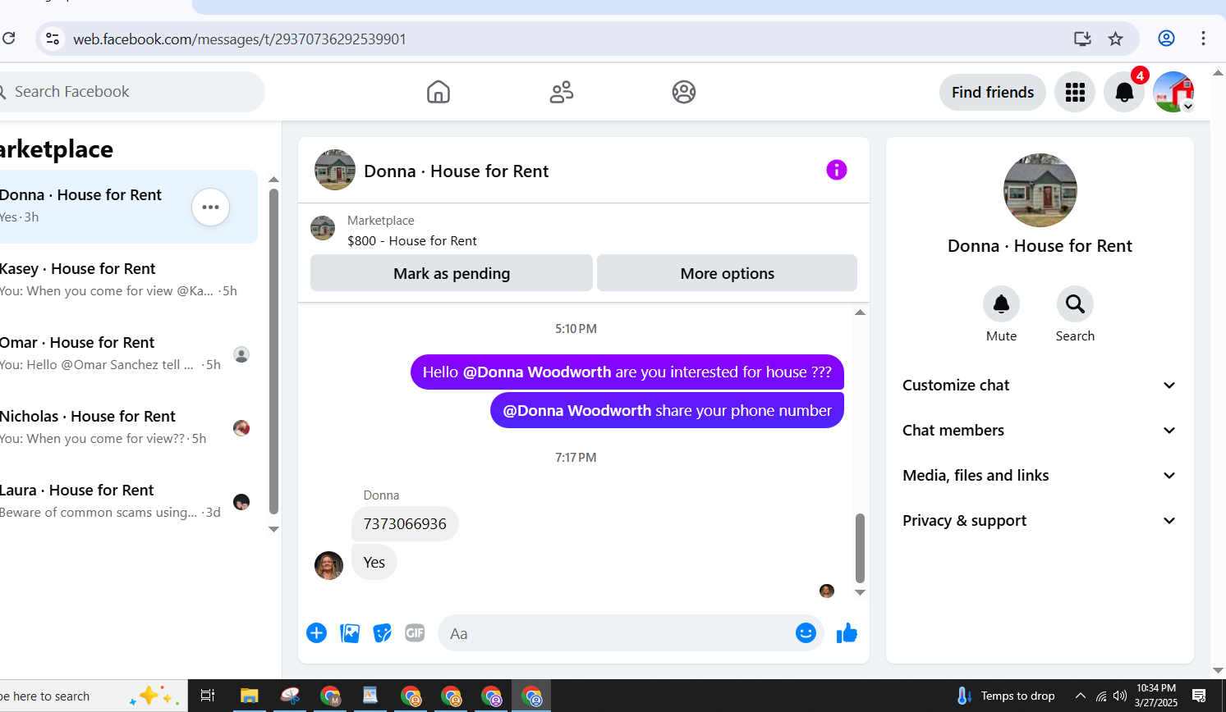This screenshot has height=712, width=1226.
Task: Open the browser's three-dot menu
Action: point(1203,39)
